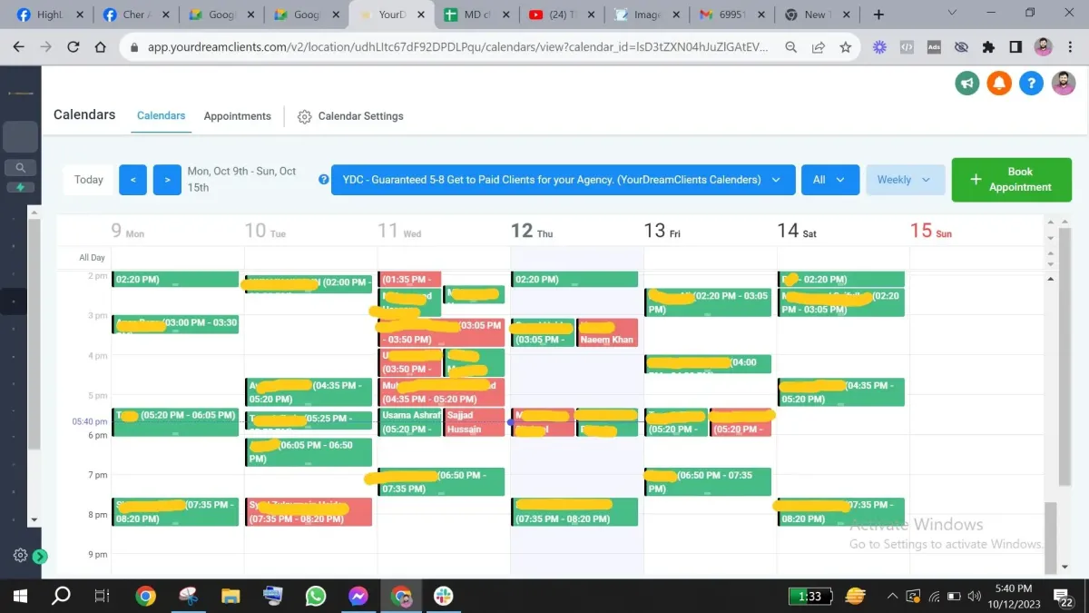Open the Weekly view dropdown
The width and height of the screenshot is (1089, 613).
904,180
